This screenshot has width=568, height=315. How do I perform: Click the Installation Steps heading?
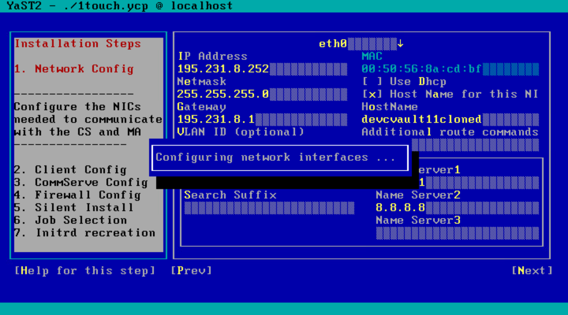pos(78,44)
